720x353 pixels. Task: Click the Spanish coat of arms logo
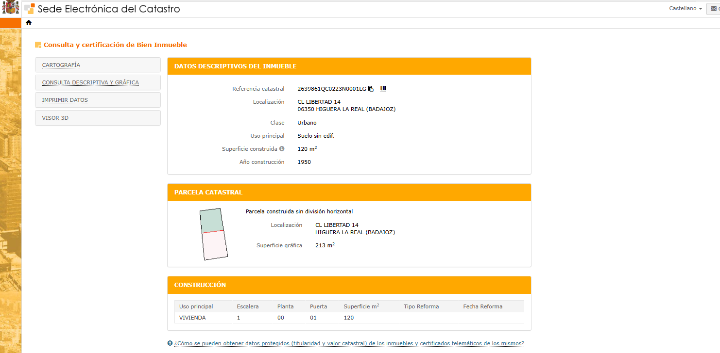point(11,8)
